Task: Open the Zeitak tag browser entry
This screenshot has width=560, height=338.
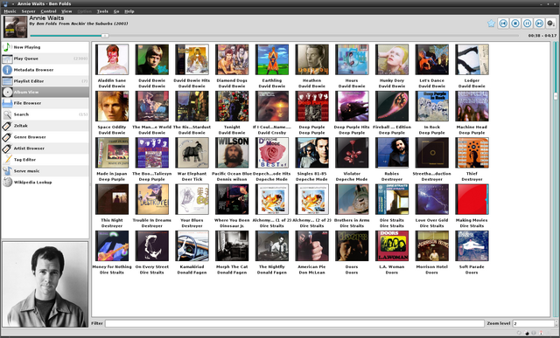Action: [x=45, y=126]
